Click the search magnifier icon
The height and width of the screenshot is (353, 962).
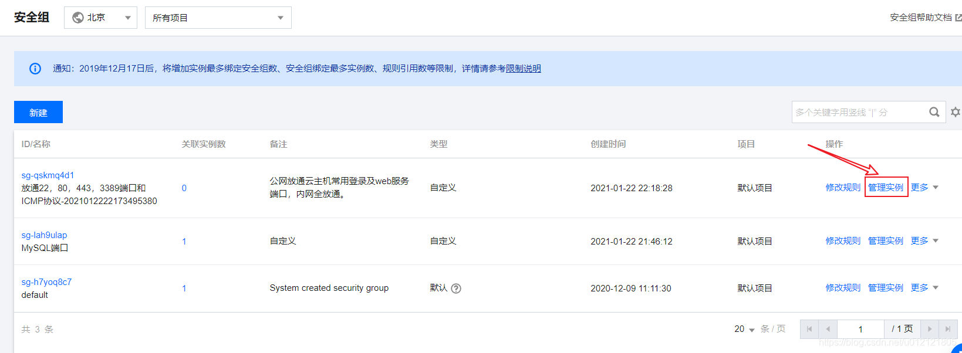[x=934, y=112]
